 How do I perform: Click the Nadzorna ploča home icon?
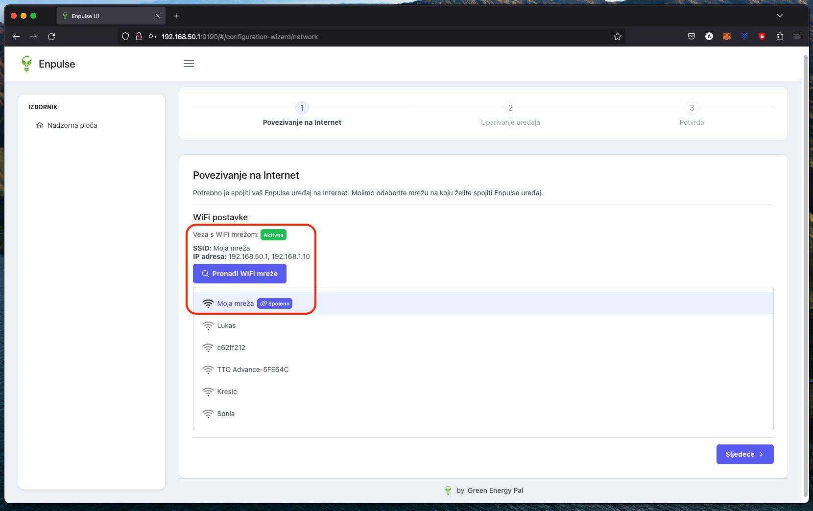[x=40, y=125]
